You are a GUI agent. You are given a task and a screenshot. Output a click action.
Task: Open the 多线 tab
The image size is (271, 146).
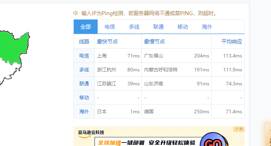[x=134, y=27]
